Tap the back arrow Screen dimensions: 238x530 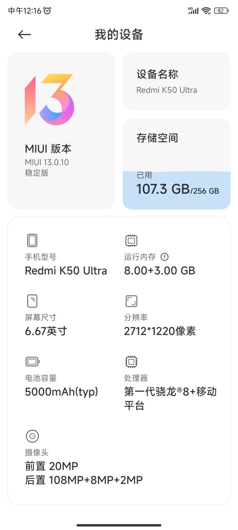24,34
